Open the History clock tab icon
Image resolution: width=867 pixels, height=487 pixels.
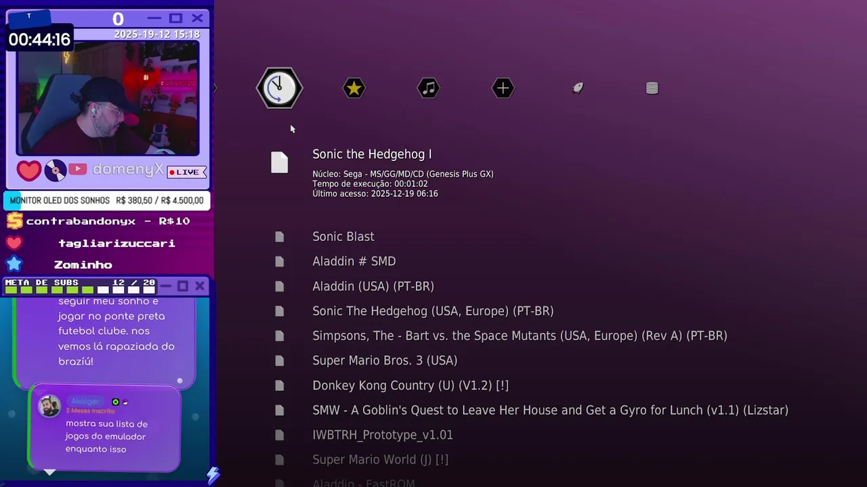pyautogui.click(x=279, y=88)
